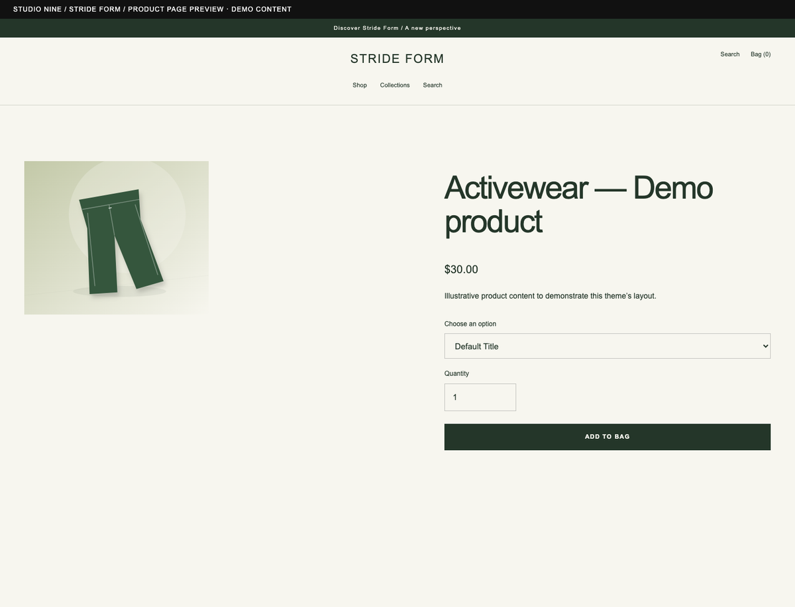Select the Studio Nine preview banner text

pyautogui.click(x=152, y=9)
